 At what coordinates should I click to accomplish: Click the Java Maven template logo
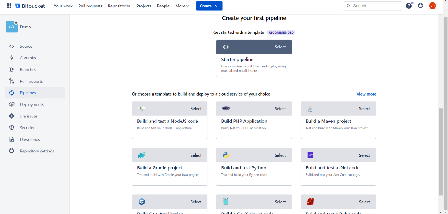coord(310,109)
